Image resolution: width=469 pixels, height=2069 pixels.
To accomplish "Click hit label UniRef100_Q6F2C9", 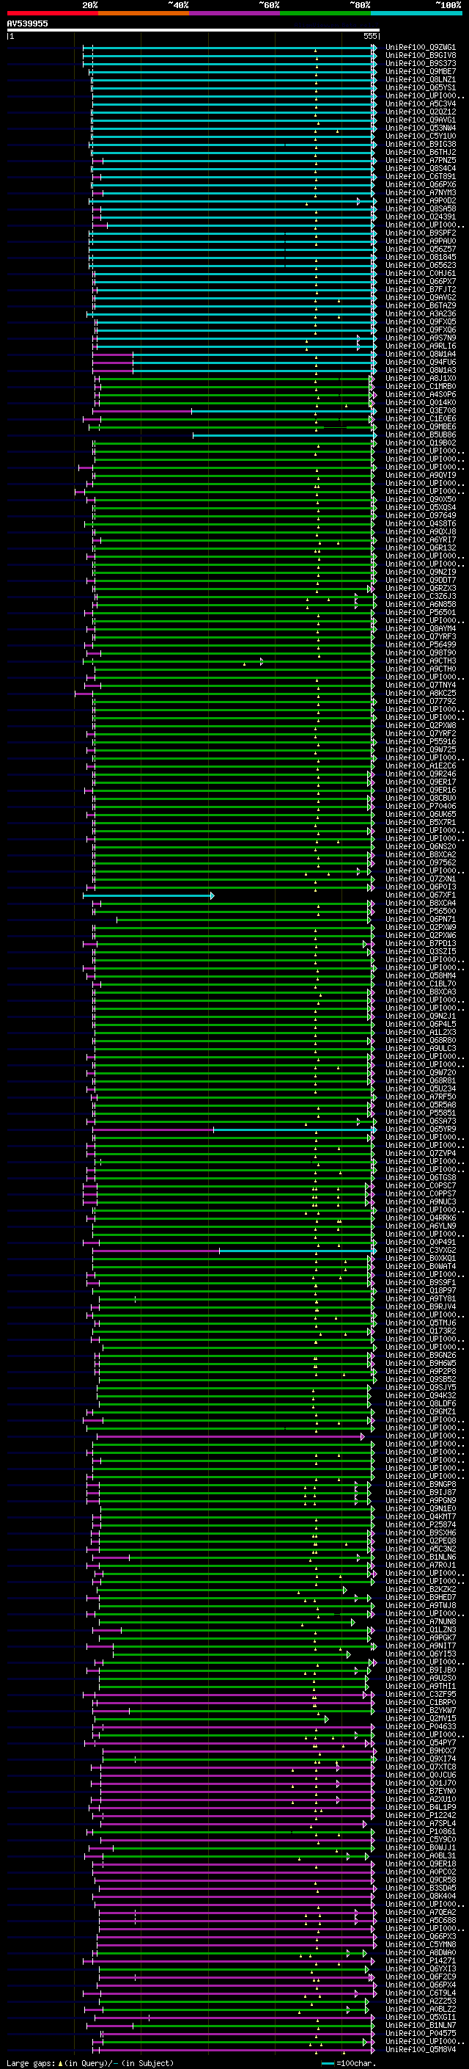I will tap(421, 1977).
